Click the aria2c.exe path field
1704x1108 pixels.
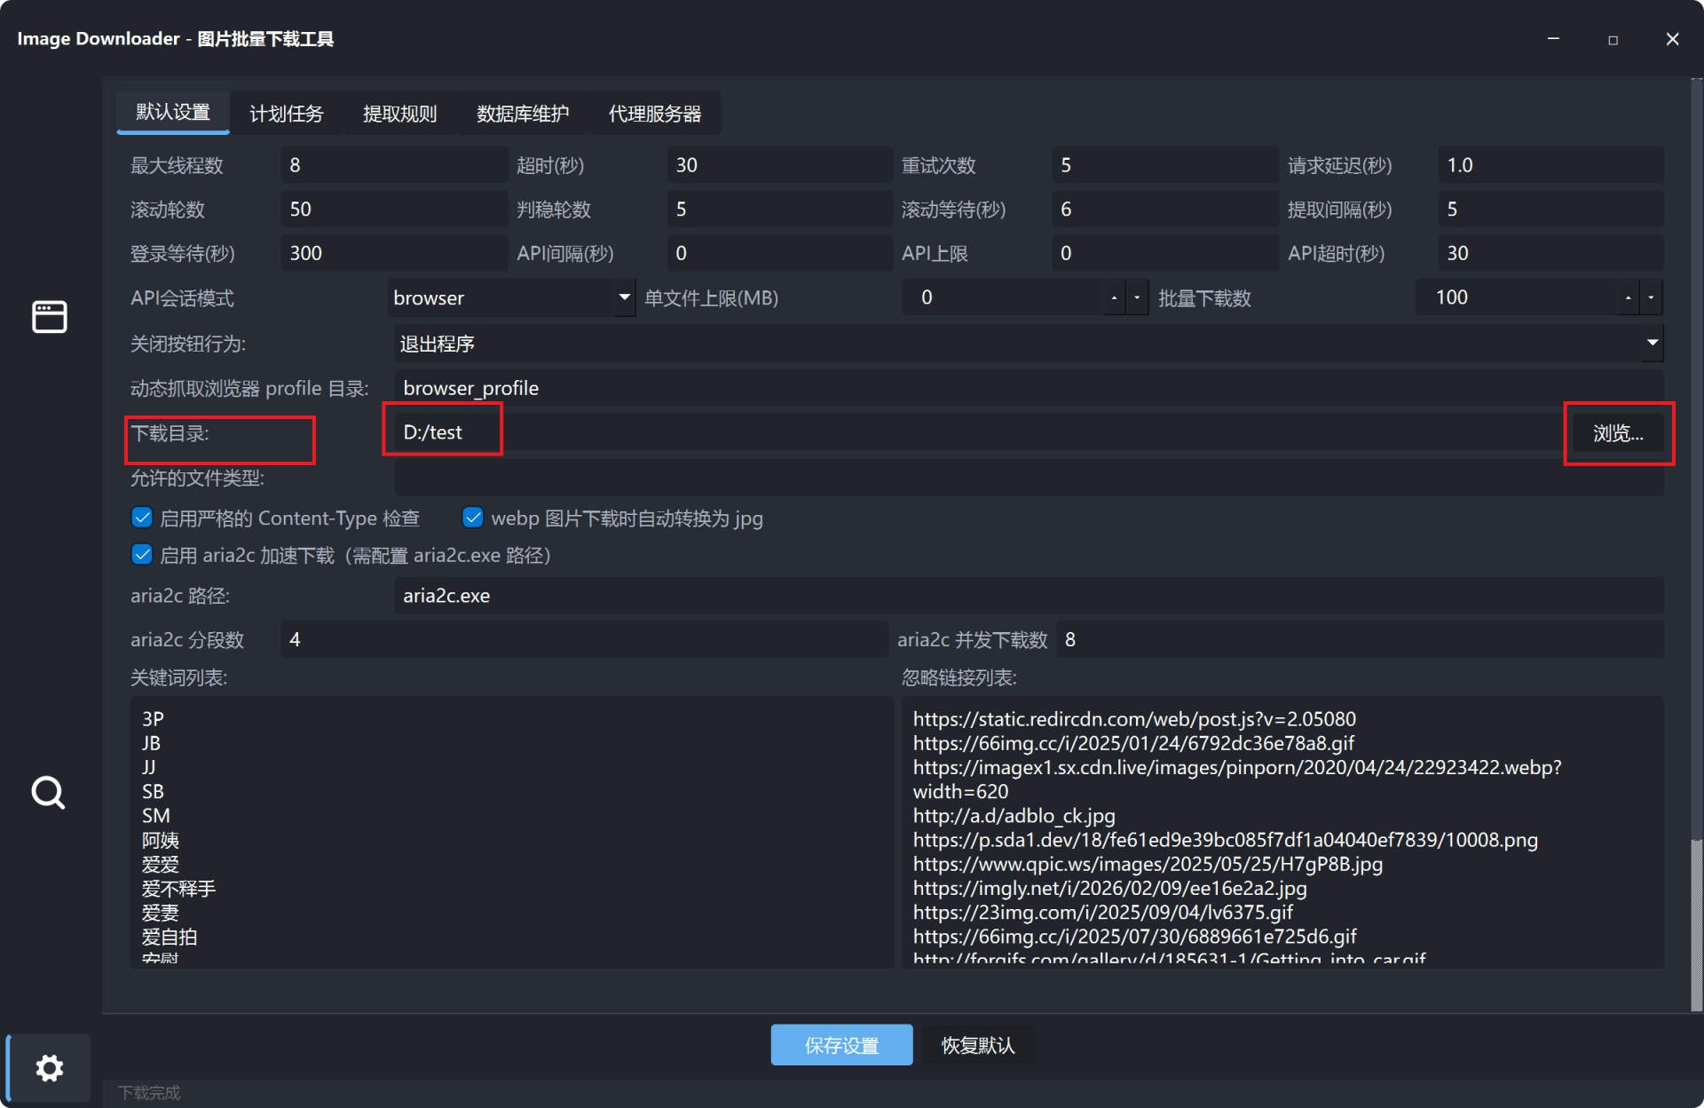(1029, 596)
